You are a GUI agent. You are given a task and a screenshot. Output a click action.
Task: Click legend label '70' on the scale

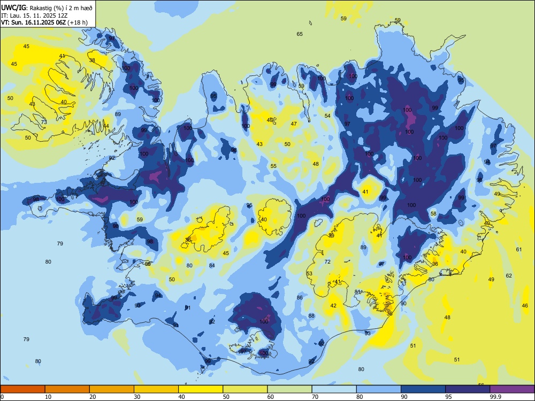tap(315, 397)
